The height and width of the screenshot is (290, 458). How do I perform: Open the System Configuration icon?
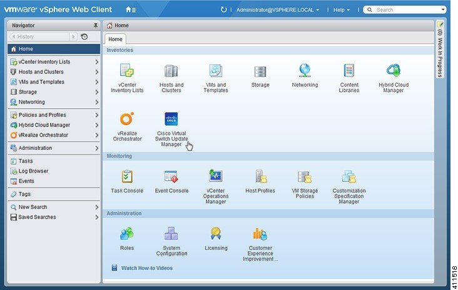coord(171,234)
